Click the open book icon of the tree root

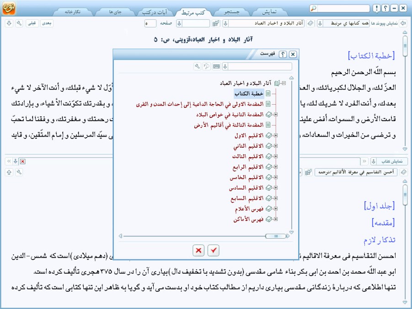[x=277, y=83]
